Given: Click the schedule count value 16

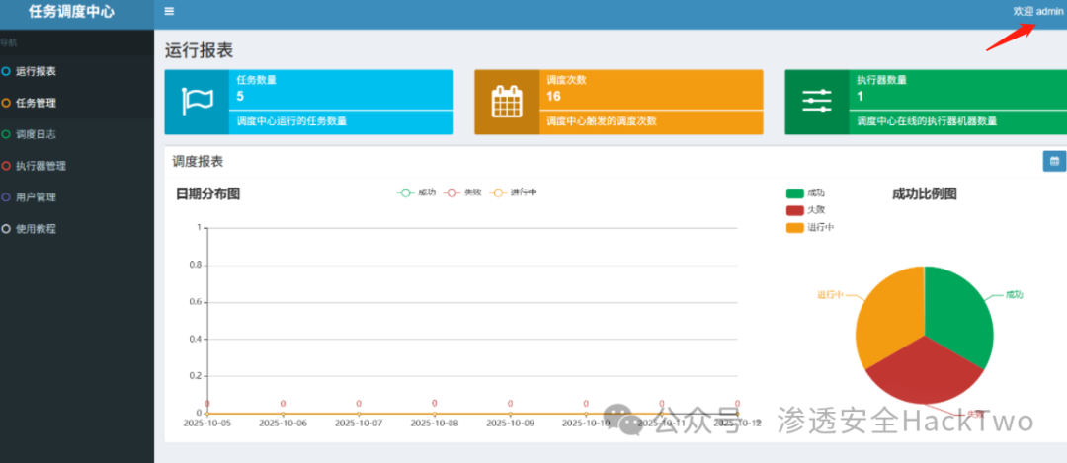Looking at the screenshot, I should (x=554, y=96).
